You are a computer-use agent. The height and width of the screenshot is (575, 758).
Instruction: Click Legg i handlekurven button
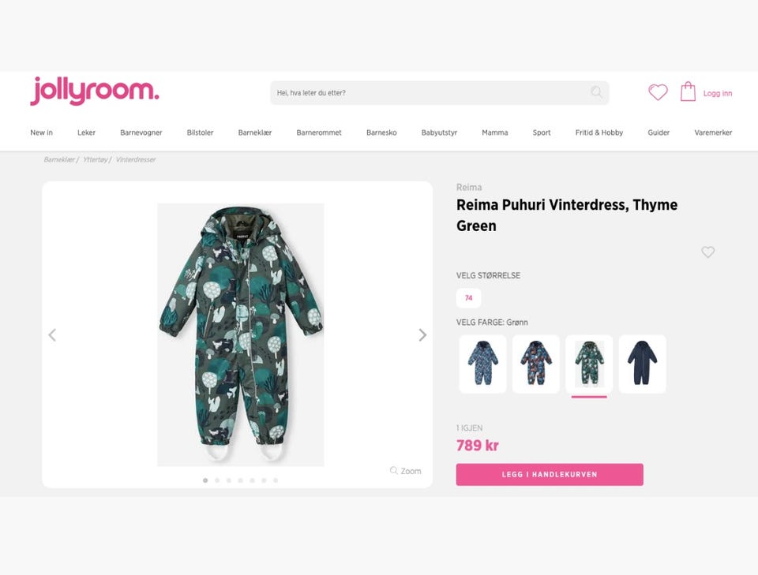click(x=550, y=475)
